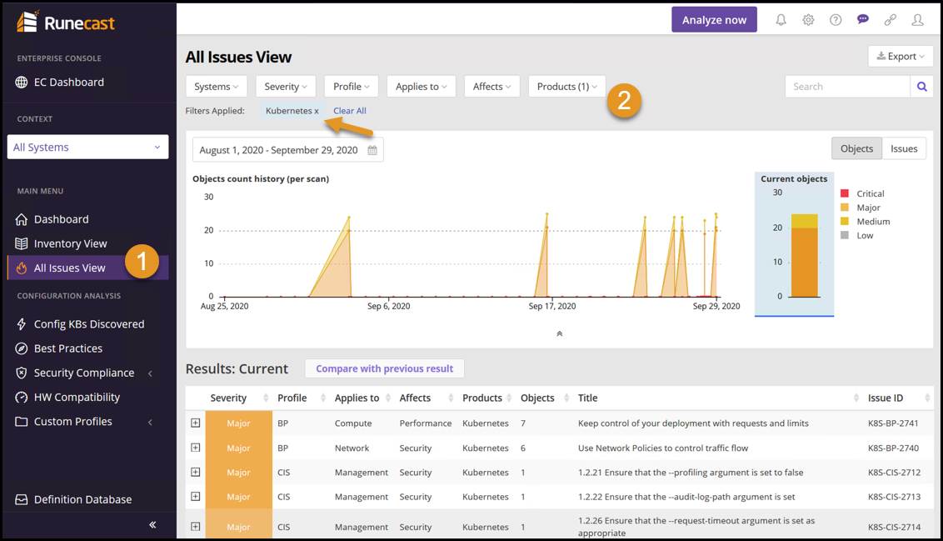
Task: Open notifications bell icon
Action: [781, 20]
